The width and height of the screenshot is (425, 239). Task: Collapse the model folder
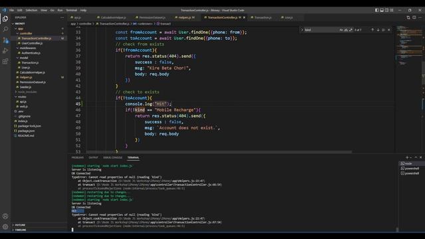(24, 58)
